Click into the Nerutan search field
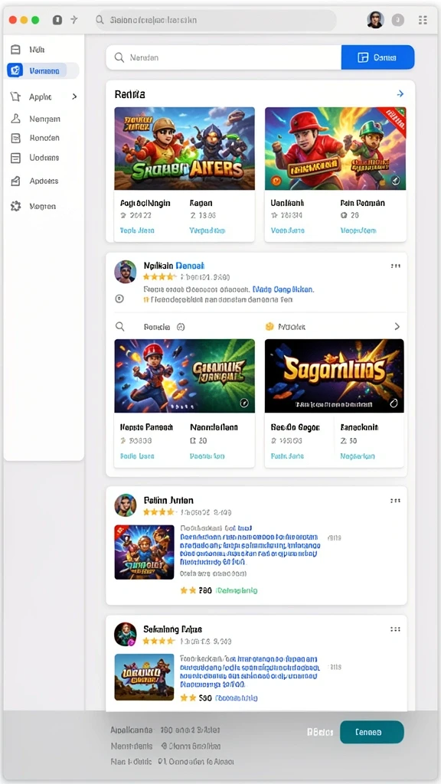This screenshot has height=784, width=441. [x=224, y=57]
